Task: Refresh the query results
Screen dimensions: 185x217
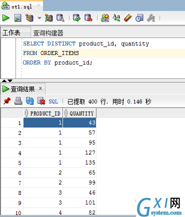Action: (30, 101)
